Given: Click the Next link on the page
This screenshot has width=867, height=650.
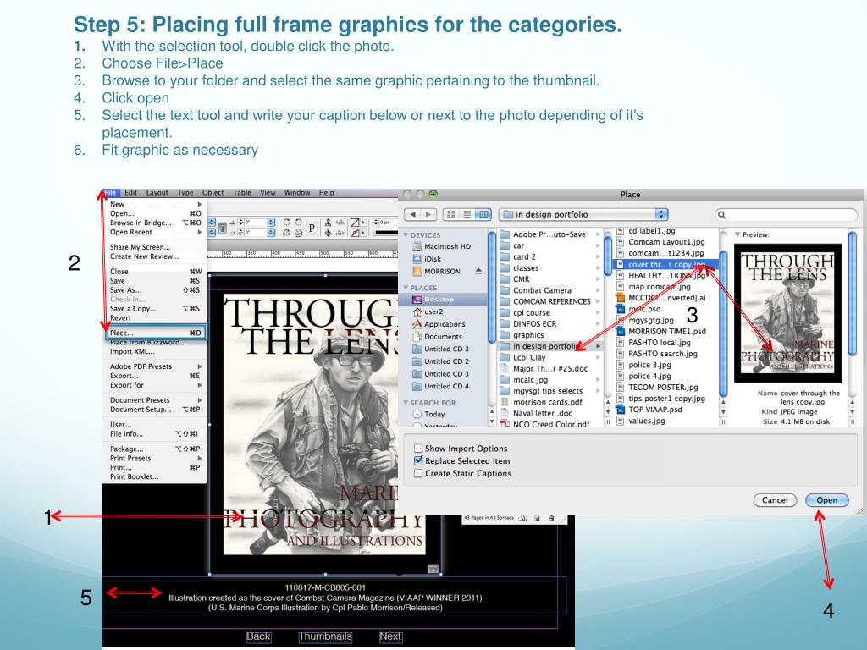Looking at the screenshot, I should 389,636.
